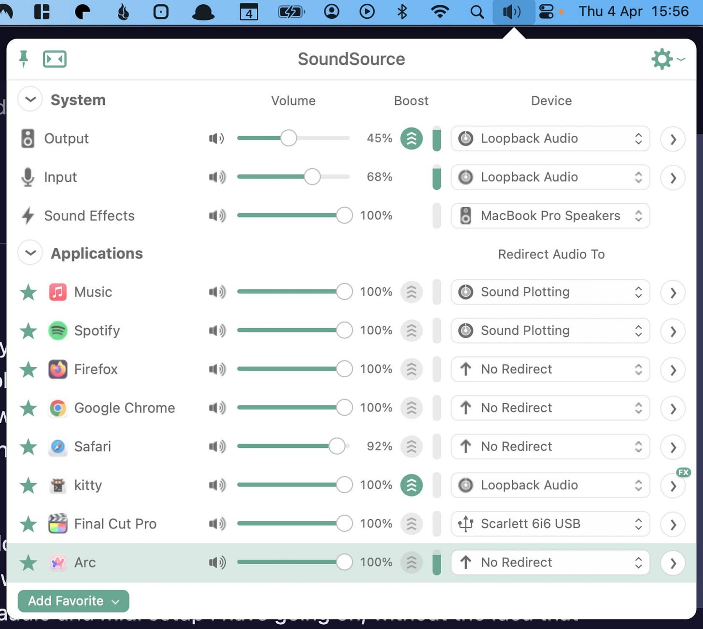This screenshot has height=629, width=703.
Task: Enable Boost for Google Chrome
Action: click(x=411, y=408)
